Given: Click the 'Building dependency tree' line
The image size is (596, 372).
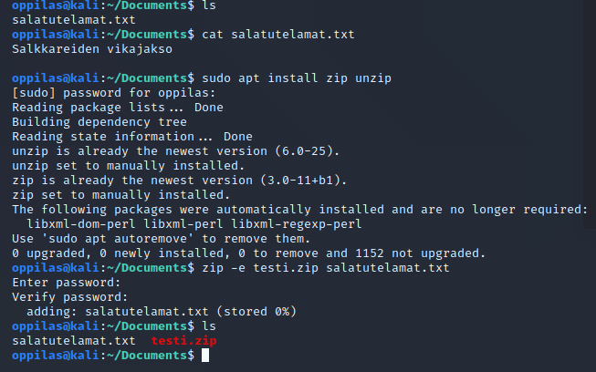Looking at the screenshot, I should (99, 122).
